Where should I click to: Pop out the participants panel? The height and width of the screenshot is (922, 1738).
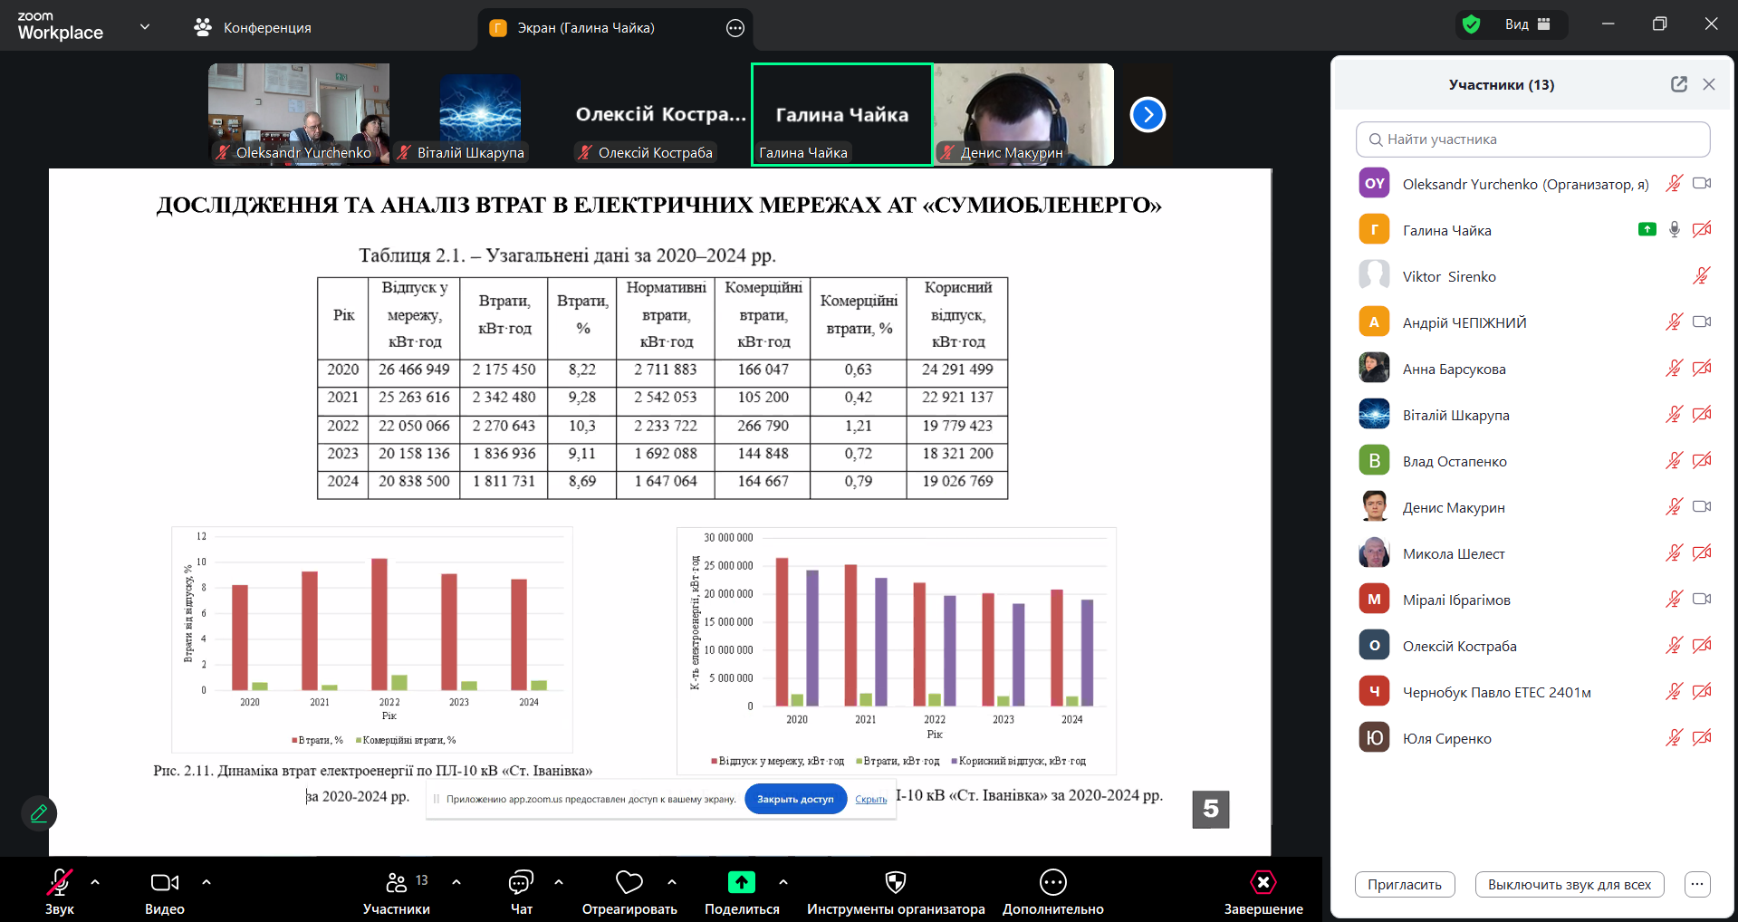(1678, 84)
